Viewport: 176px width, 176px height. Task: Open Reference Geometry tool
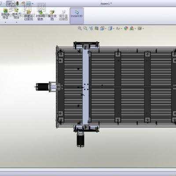coord(17,14)
